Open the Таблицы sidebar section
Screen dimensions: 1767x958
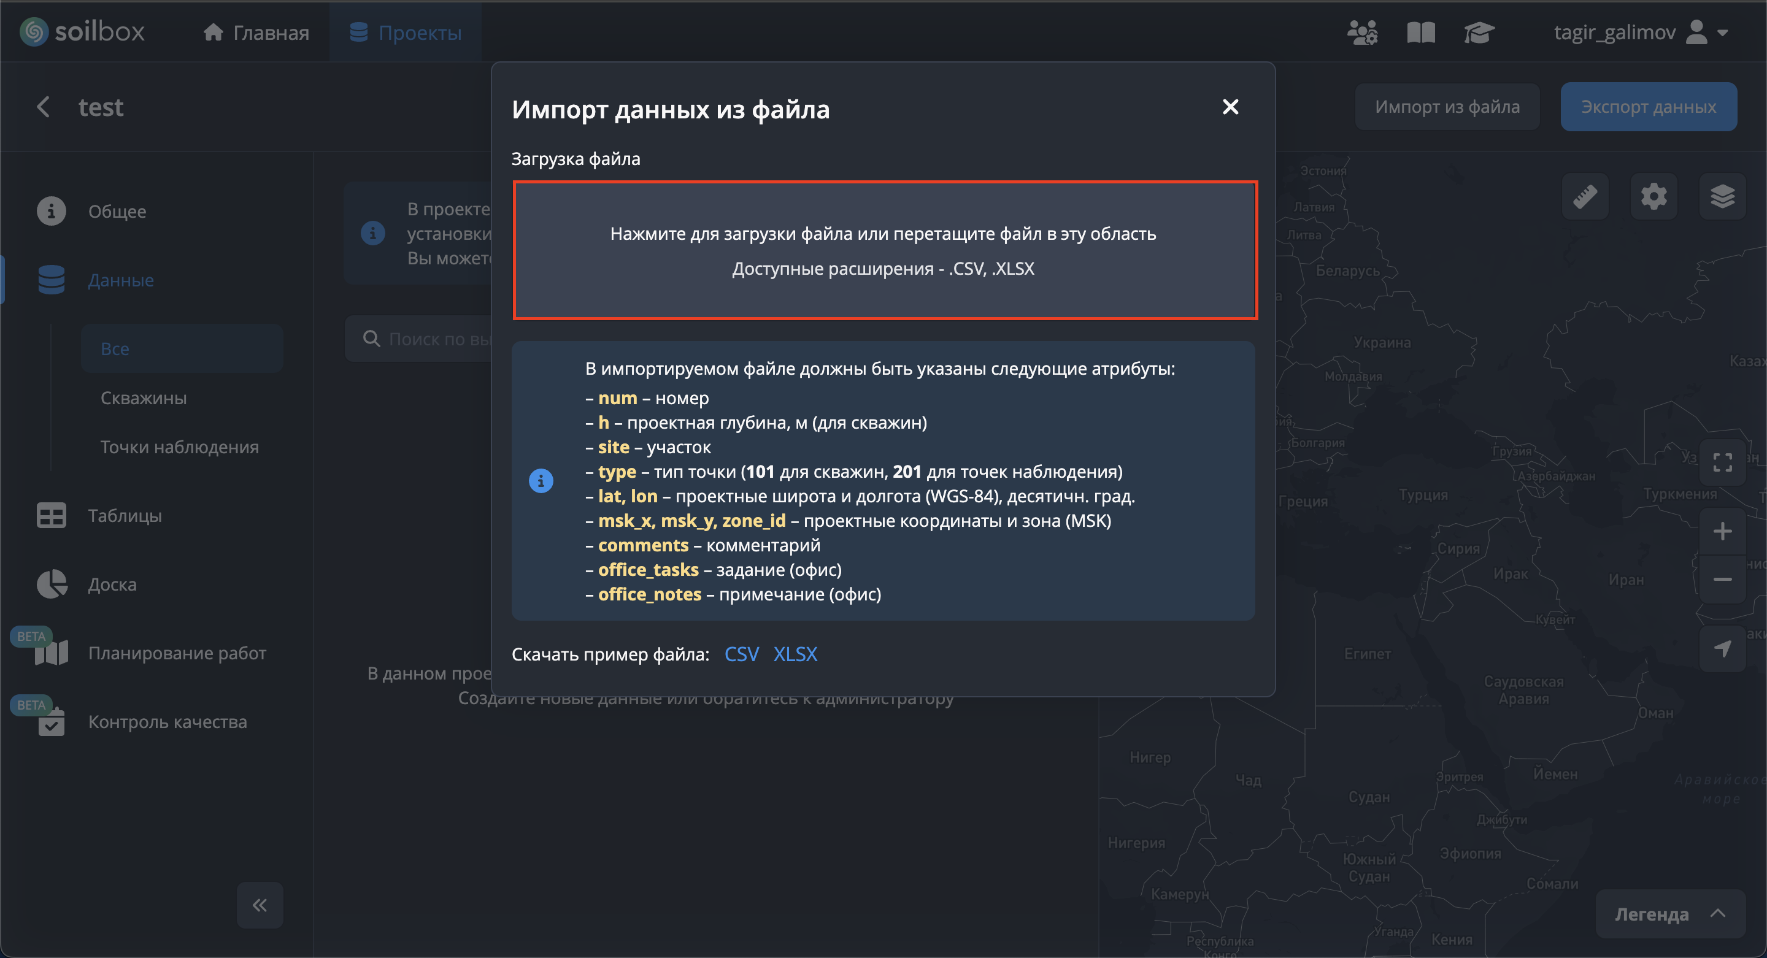pos(125,516)
